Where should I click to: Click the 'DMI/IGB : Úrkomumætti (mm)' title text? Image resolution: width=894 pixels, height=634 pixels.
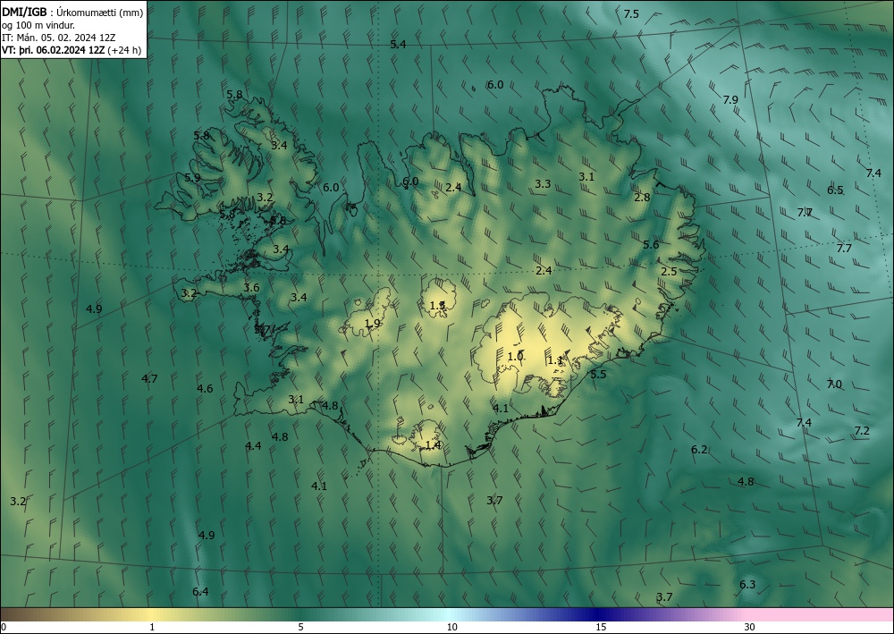(72, 11)
